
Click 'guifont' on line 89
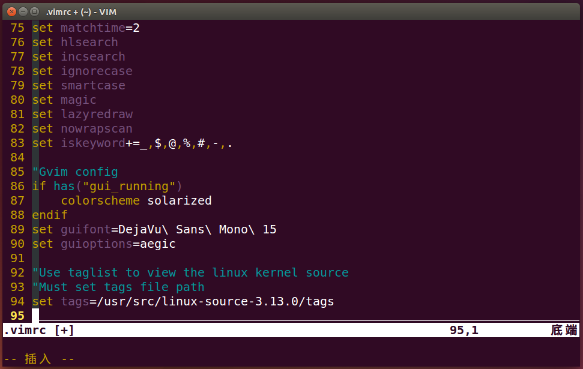[x=85, y=230]
